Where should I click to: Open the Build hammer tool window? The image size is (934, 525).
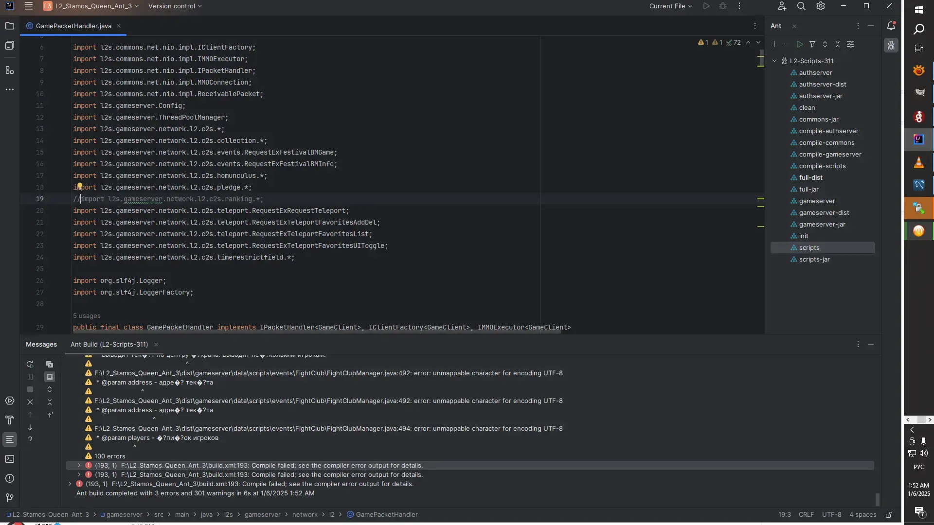(10, 420)
